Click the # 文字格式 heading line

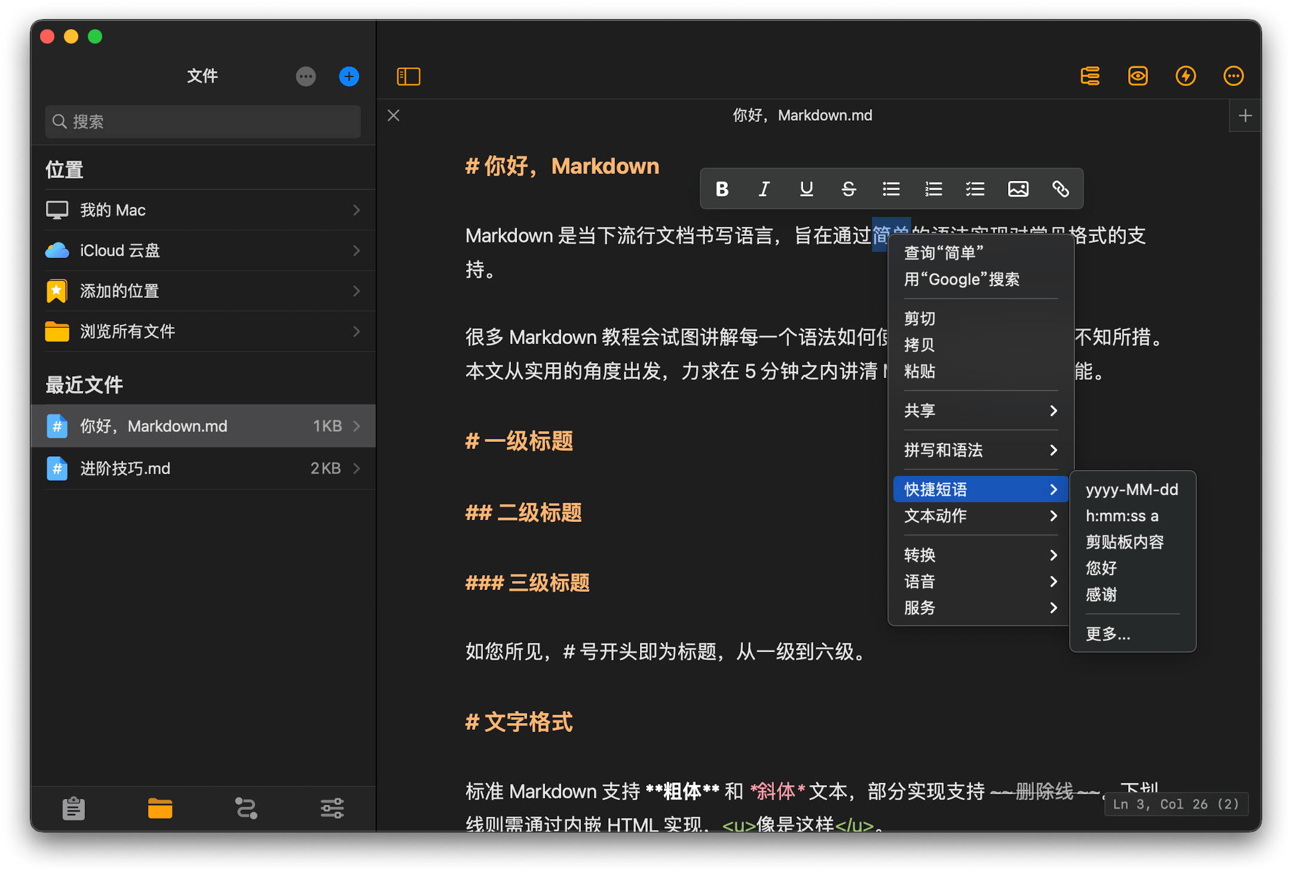pyautogui.click(x=519, y=722)
